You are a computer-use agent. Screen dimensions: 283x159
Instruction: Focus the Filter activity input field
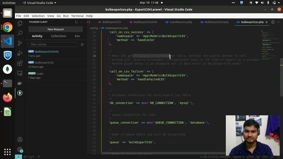tap(53, 44)
